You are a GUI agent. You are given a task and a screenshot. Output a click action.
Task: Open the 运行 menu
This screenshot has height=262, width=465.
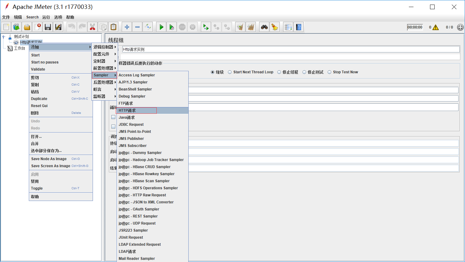tap(46, 17)
